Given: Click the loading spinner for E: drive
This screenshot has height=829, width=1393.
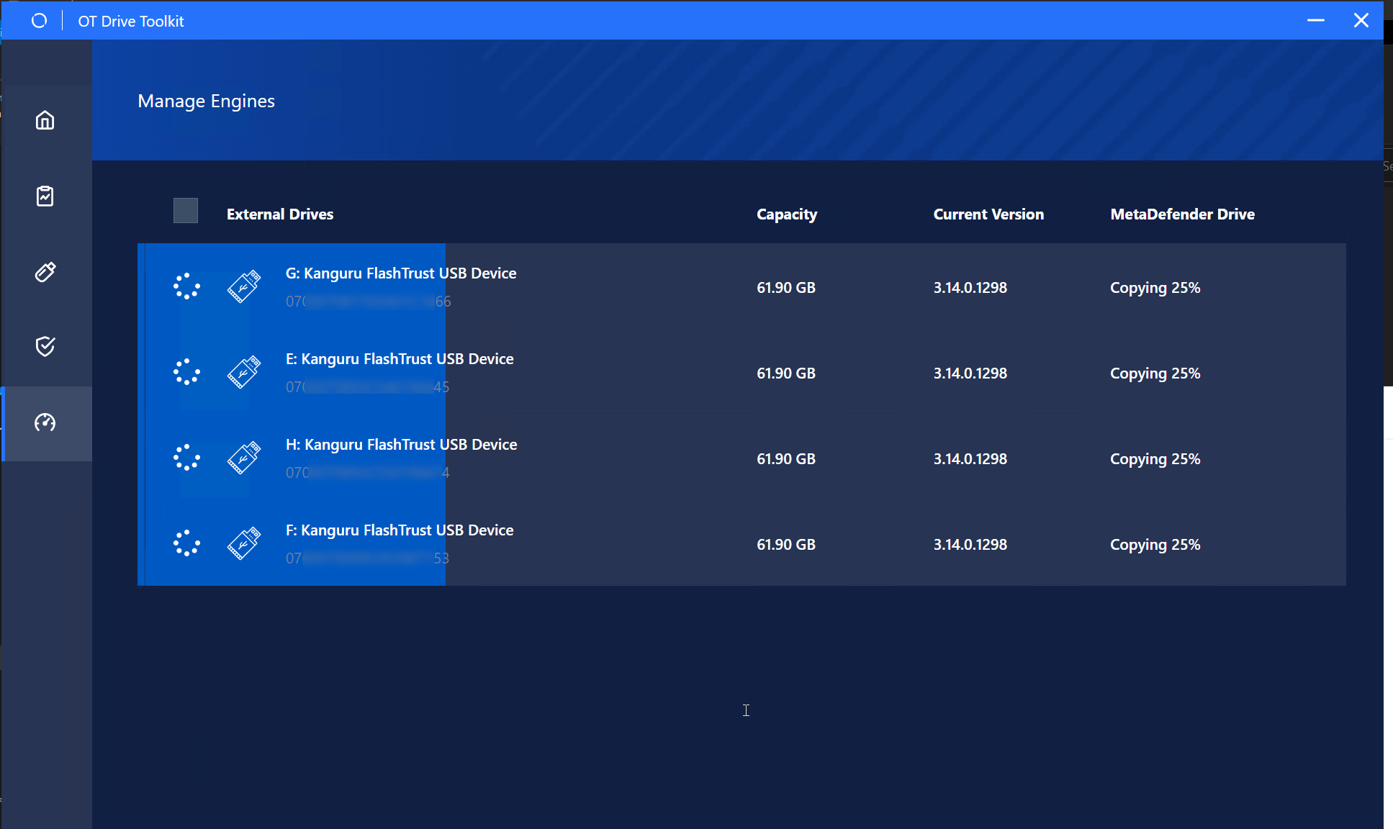Looking at the screenshot, I should tap(187, 372).
